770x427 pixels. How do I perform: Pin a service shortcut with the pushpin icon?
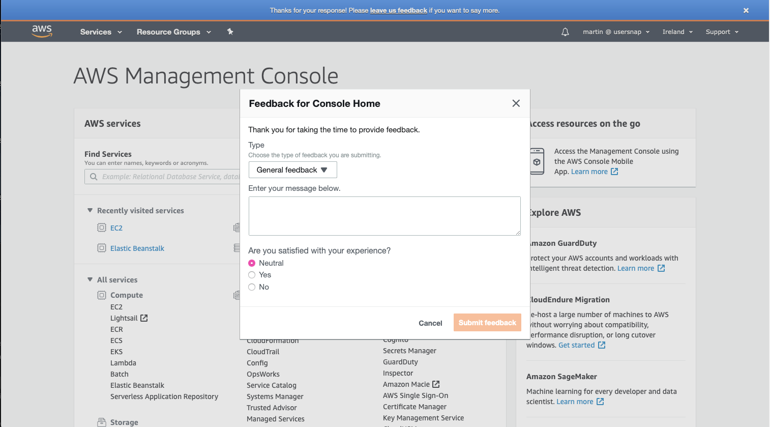(230, 32)
